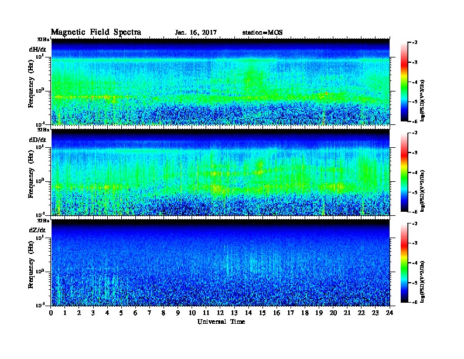Click hour tick label "4" on time axis

click(107, 313)
